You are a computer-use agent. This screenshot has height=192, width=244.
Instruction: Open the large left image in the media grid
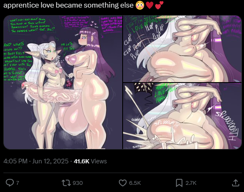click(63, 82)
